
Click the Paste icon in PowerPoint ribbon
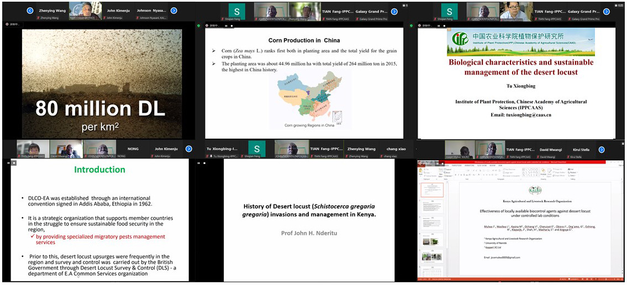[x=420, y=171]
